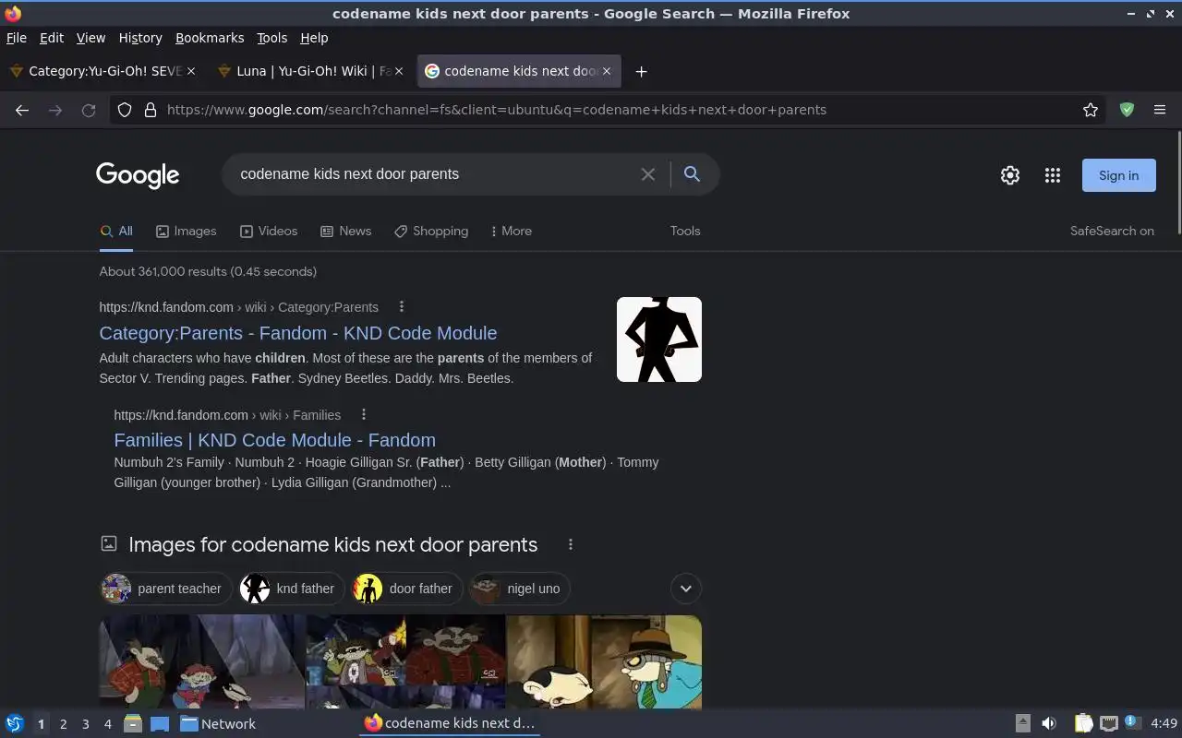Screen dimensions: 1182x738
Task: Switch to workspace 2 on taskbar
Action: point(63,724)
